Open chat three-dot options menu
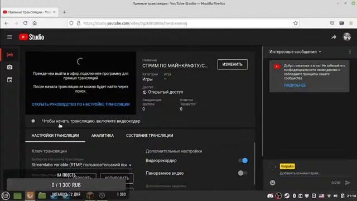 click(x=350, y=52)
